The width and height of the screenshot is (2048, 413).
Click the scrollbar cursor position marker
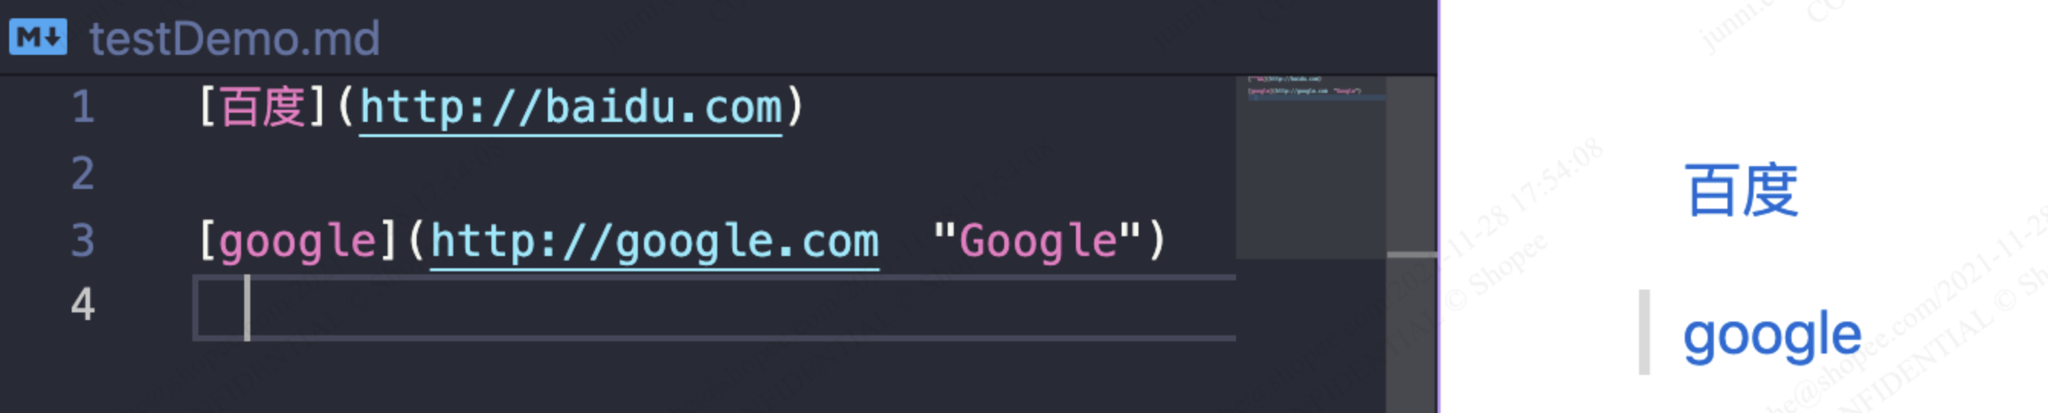pyautogui.click(x=1411, y=255)
